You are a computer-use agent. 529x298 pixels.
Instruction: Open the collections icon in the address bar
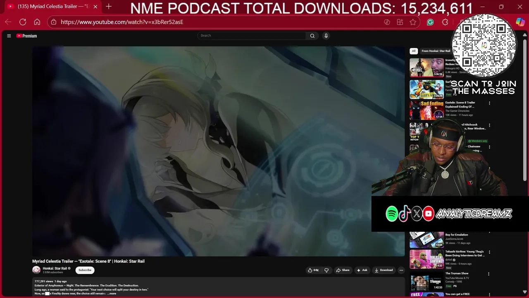pos(400,22)
